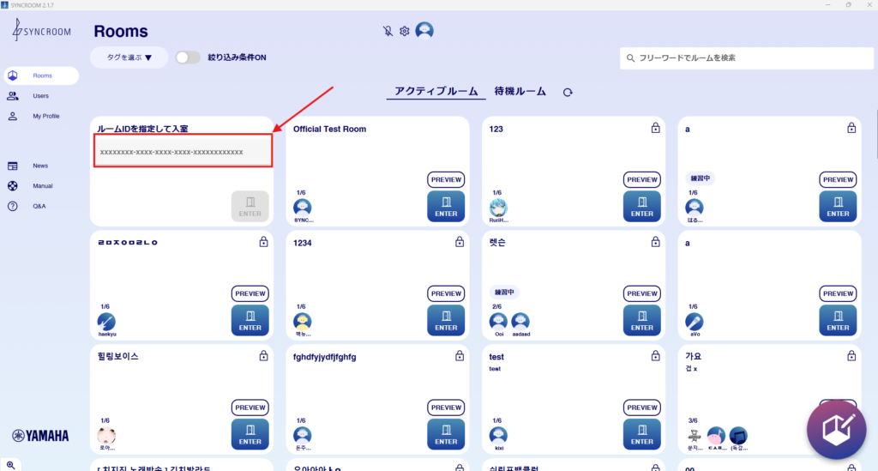
Task: Refresh room list with the reload icon
Action: pos(568,92)
